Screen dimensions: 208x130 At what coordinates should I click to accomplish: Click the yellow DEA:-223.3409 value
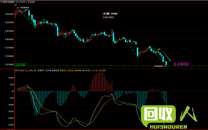tap(70, 70)
